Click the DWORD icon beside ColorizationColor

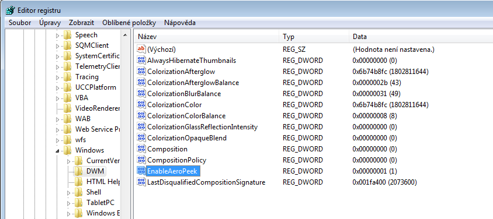[x=141, y=105]
